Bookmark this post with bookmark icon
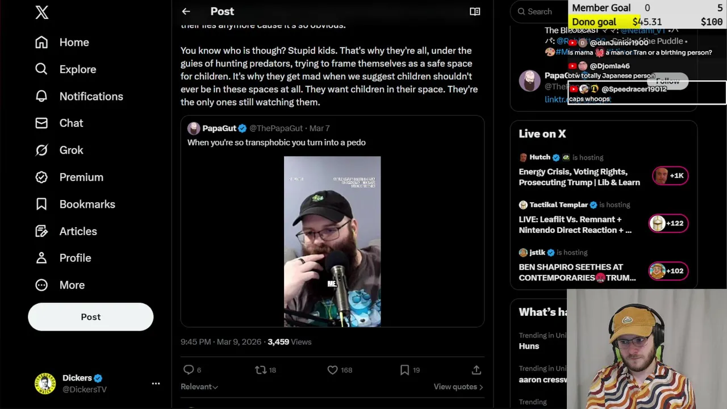This screenshot has width=727, height=409. pos(404,370)
